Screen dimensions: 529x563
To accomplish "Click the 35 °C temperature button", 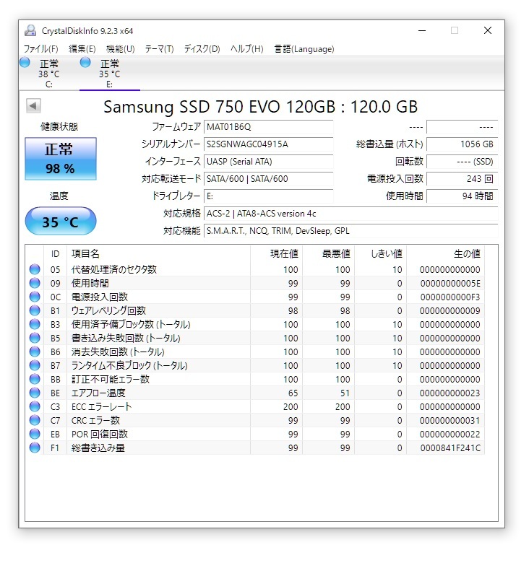I will coord(61,221).
